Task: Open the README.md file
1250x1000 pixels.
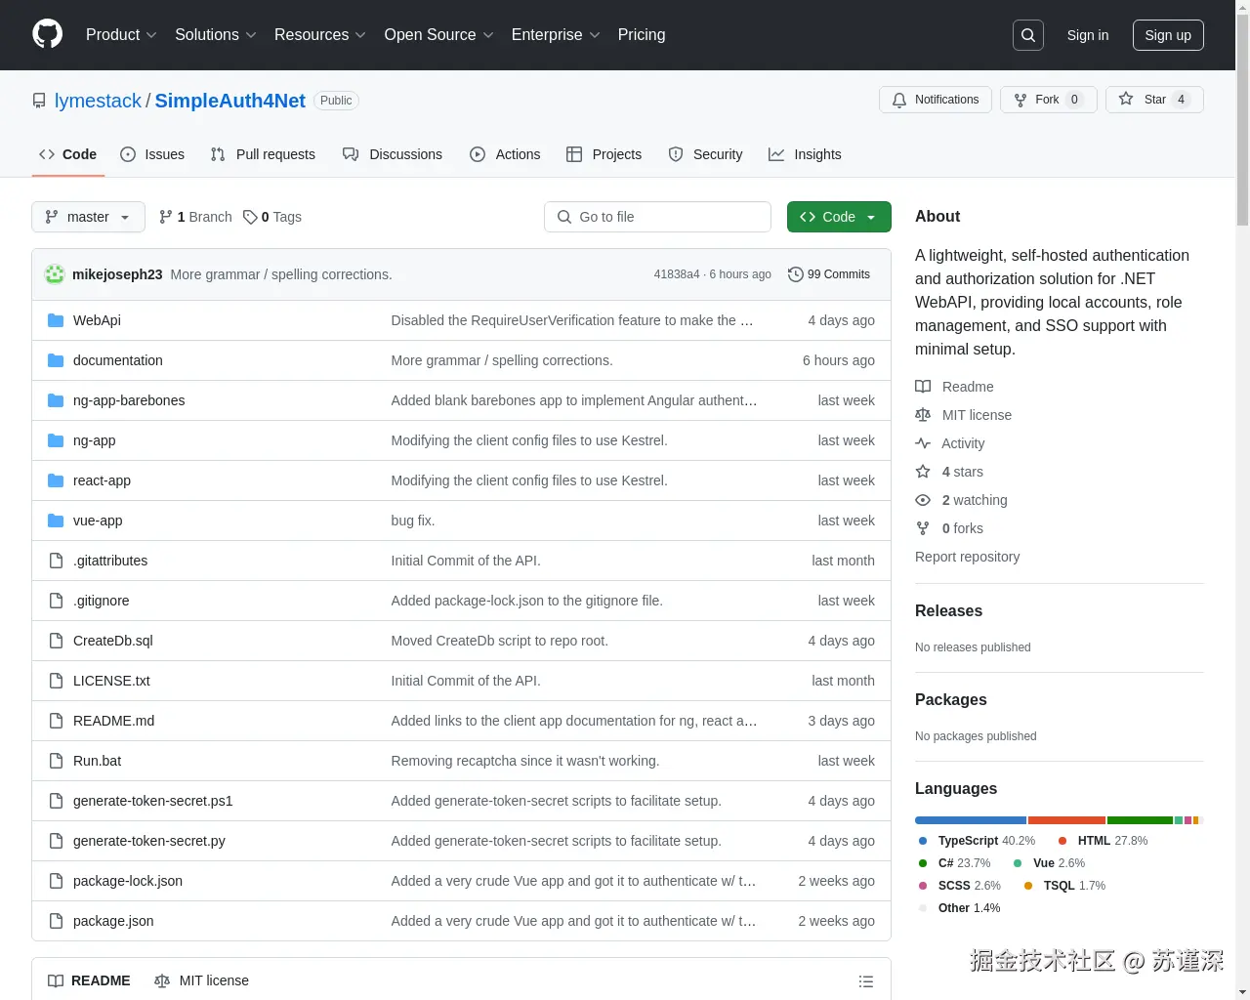Action: coord(113,721)
